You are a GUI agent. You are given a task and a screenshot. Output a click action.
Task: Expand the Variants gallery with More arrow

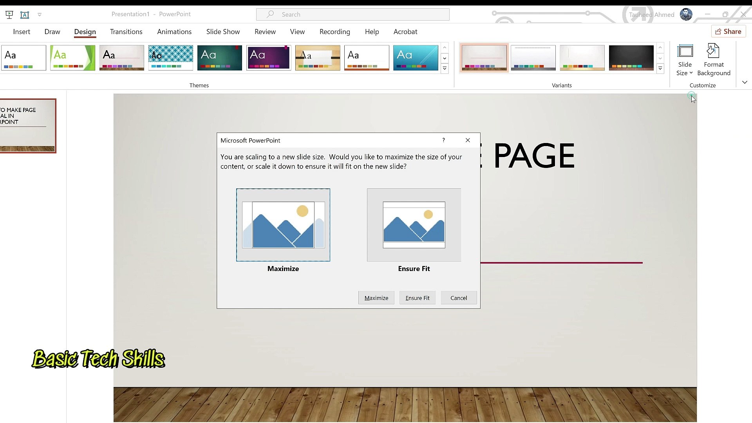[660, 68]
